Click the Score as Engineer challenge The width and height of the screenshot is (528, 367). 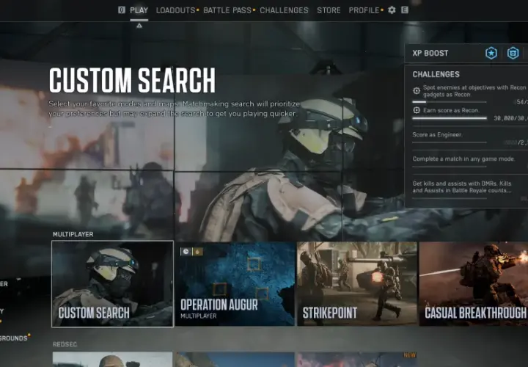(x=437, y=135)
